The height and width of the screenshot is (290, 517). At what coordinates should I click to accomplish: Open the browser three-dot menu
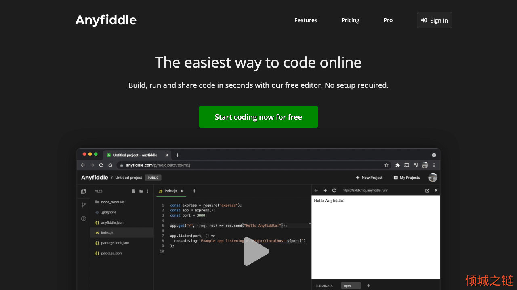pos(434,165)
